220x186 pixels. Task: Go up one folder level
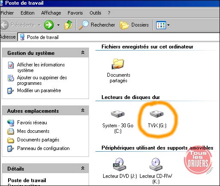click(x=68, y=25)
